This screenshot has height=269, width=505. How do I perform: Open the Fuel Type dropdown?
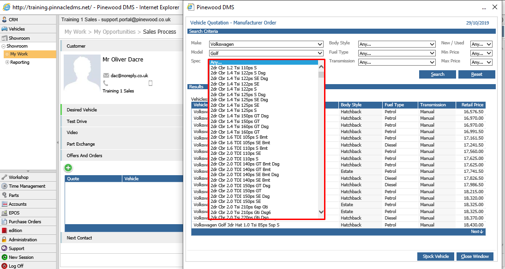[397, 53]
